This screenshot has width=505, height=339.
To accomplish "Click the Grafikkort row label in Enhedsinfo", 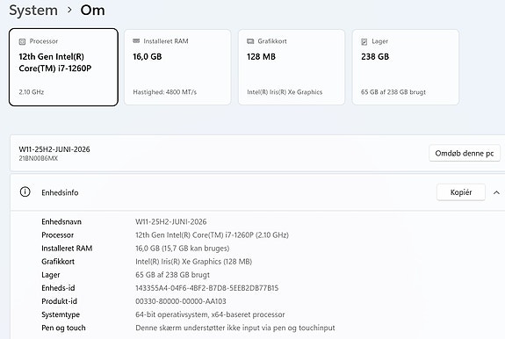I will pos(58,262).
